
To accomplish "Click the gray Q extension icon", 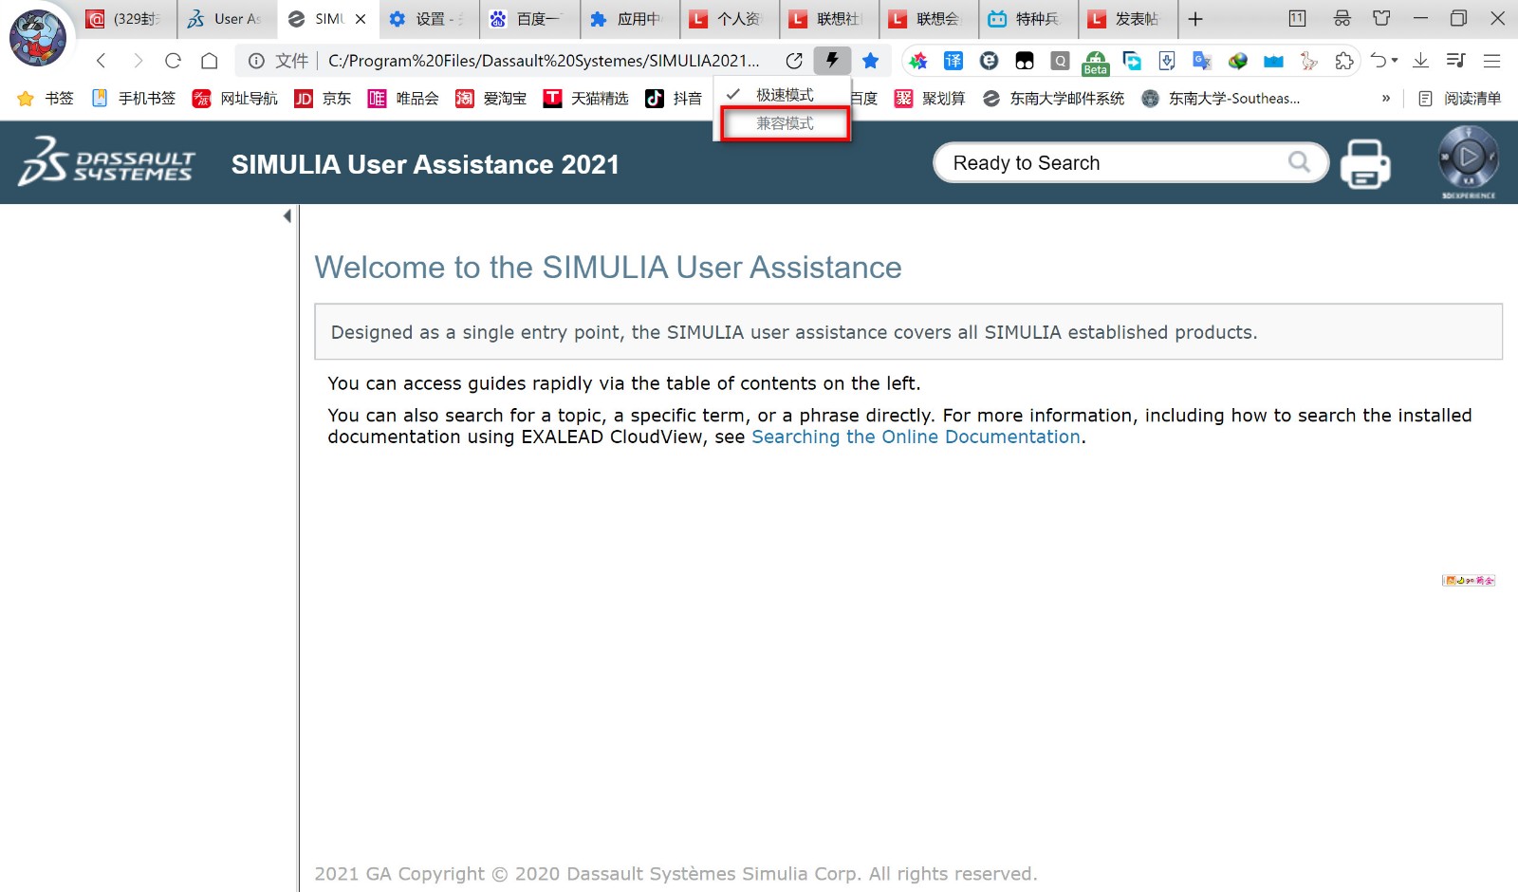I will point(1061,61).
